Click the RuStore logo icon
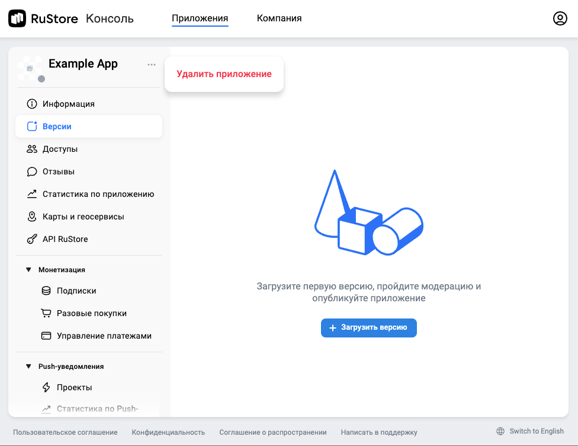The height and width of the screenshot is (446, 578). point(17,18)
